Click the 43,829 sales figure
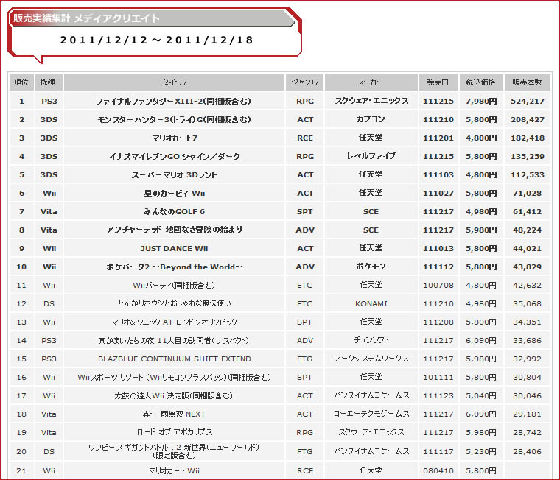560x480 pixels. 527,267
